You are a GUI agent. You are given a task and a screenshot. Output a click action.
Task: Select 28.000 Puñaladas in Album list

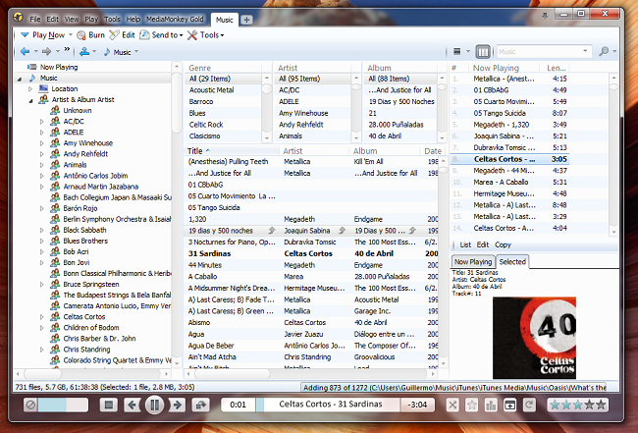click(400, 125)
